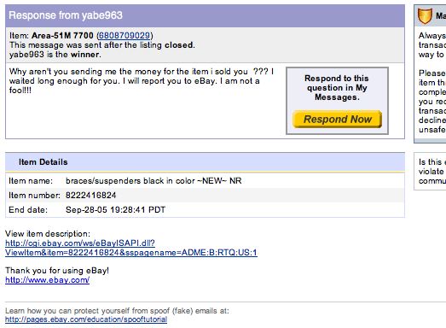Click Respond to this question in My Messages text
446x328 pixels.
pyautogui.click(x=337, y=88)
